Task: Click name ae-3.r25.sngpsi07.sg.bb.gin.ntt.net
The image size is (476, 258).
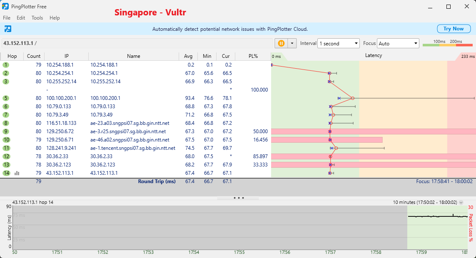Action: tap(128, 131)
